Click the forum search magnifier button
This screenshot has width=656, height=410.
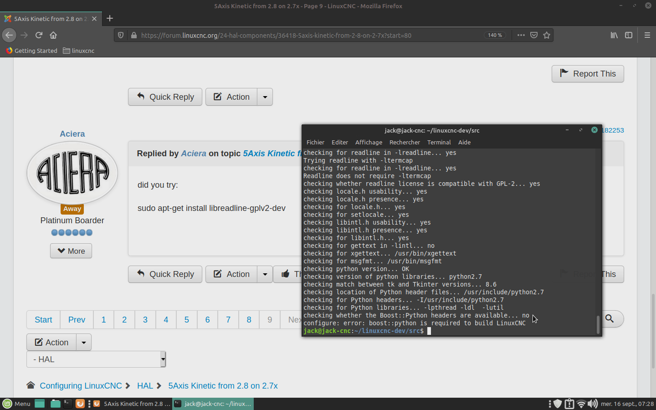(x=610, y=318)
